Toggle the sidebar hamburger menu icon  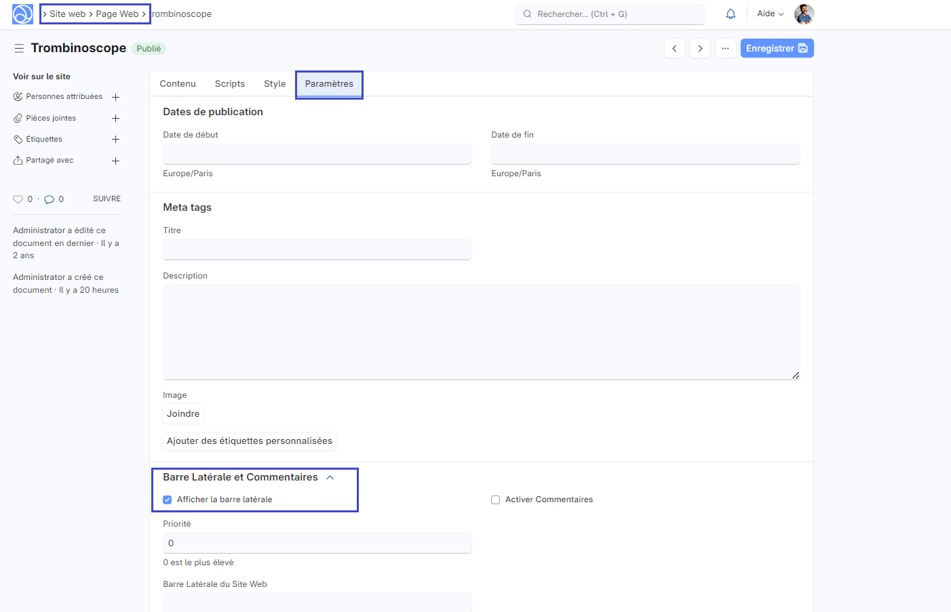click(x=19, y=48)
